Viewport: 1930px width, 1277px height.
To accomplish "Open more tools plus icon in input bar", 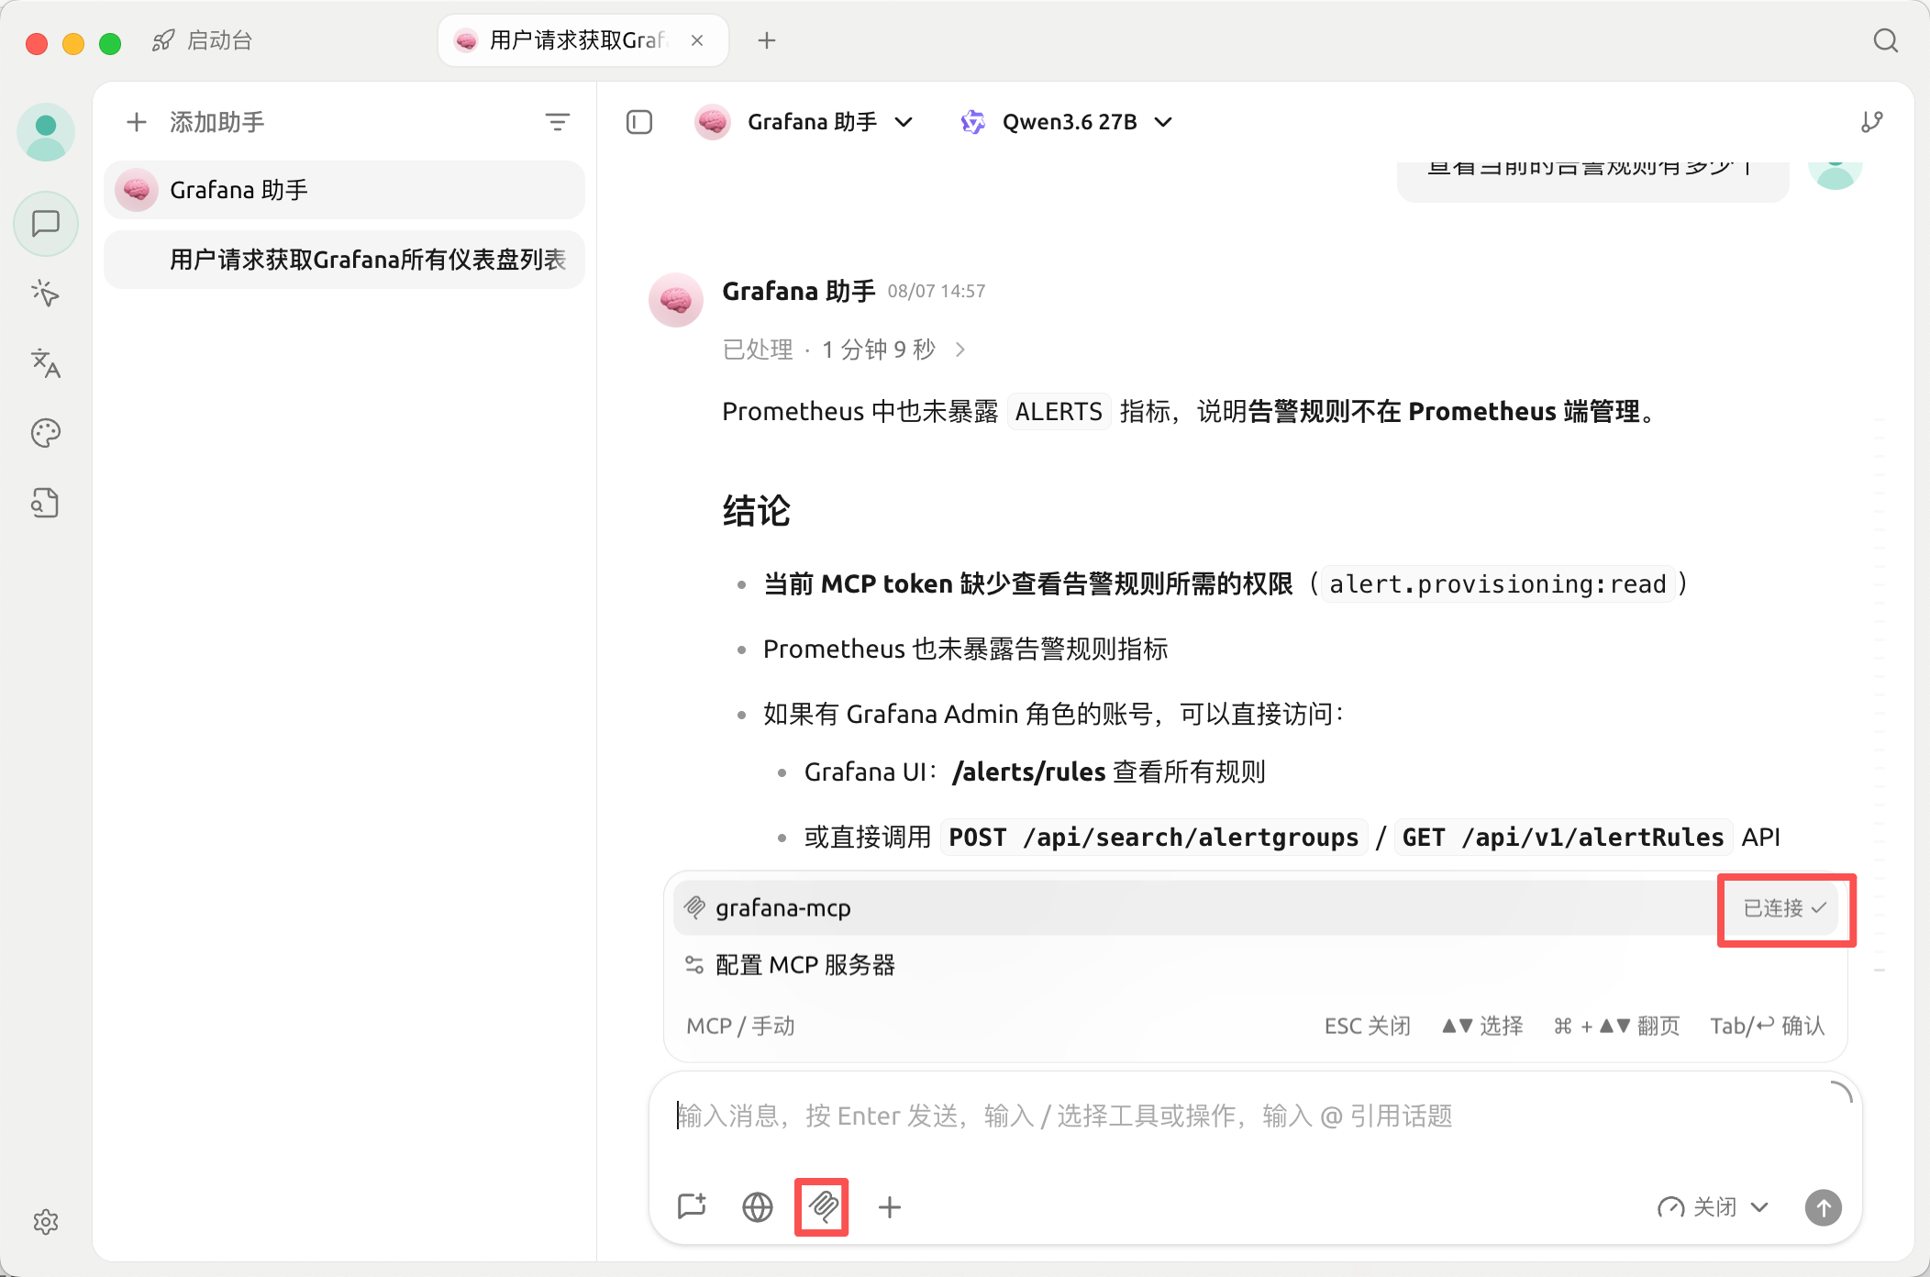I will tap(890, 1206).
